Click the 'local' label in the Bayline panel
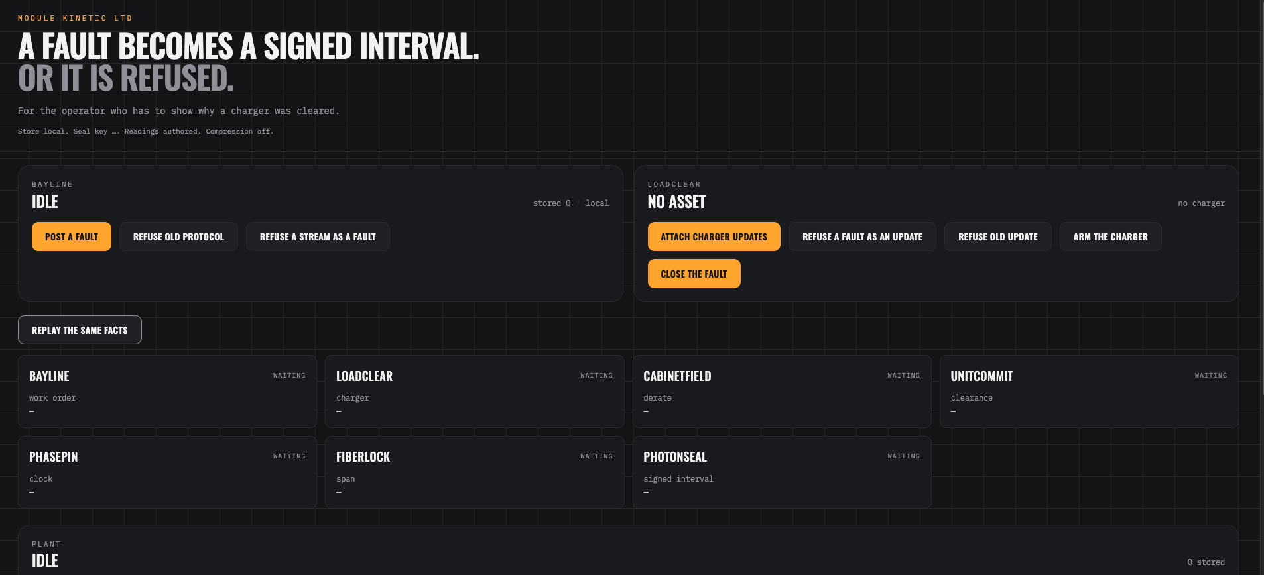Image resolution: width=1264 pixels, height=575 pixels. [597, 203]
